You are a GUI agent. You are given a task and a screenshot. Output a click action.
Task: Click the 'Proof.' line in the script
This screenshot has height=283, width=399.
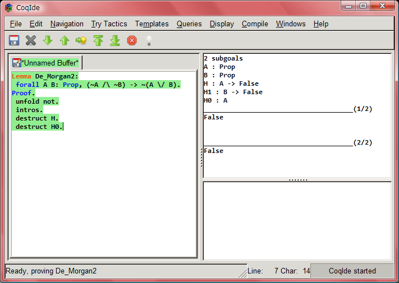pos(23,93)
